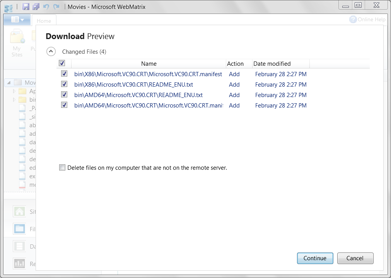Image resolution: width=391 pixels, height=278 pixels.
Task: Expand the App folder tree node
Action: click(x=14, y=91)
